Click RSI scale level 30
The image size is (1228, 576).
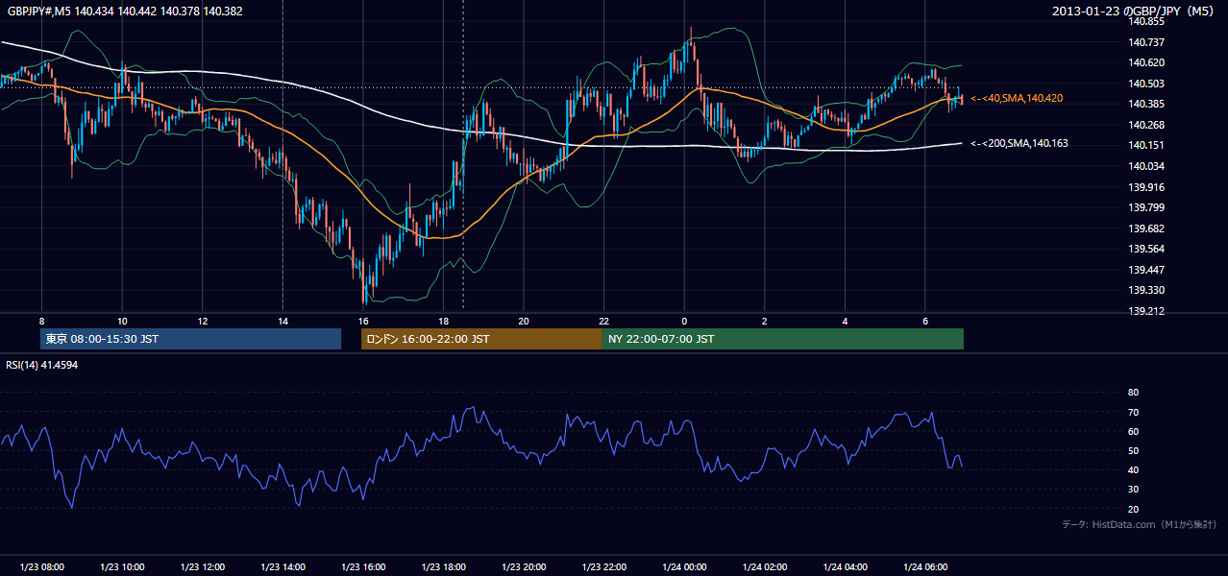tap(1133, 490)
